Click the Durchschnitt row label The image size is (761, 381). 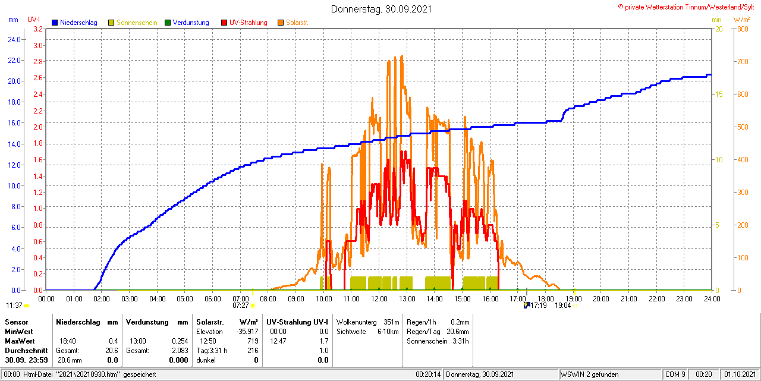(26, 350)
